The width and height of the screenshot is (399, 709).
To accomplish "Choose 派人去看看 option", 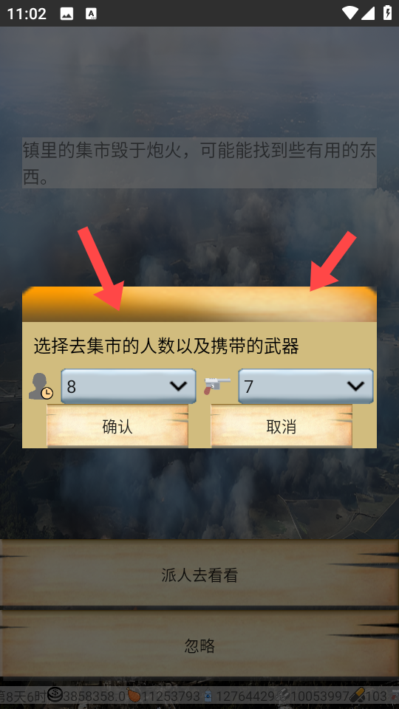I will [x=199, y=573].
